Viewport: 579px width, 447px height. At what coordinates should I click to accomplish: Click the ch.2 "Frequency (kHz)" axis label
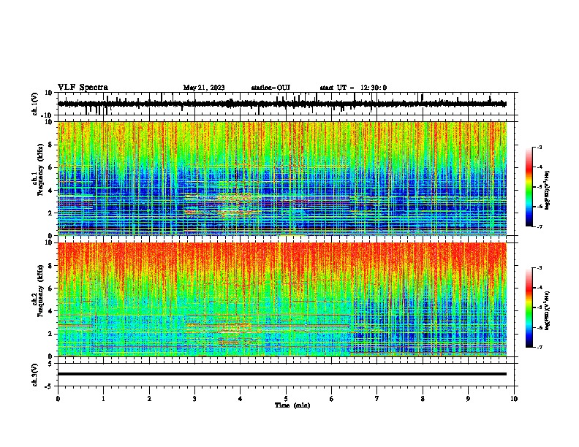40,291
